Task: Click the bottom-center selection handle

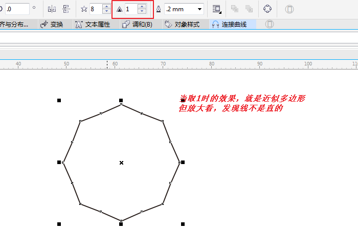Action: coord(121,224)
